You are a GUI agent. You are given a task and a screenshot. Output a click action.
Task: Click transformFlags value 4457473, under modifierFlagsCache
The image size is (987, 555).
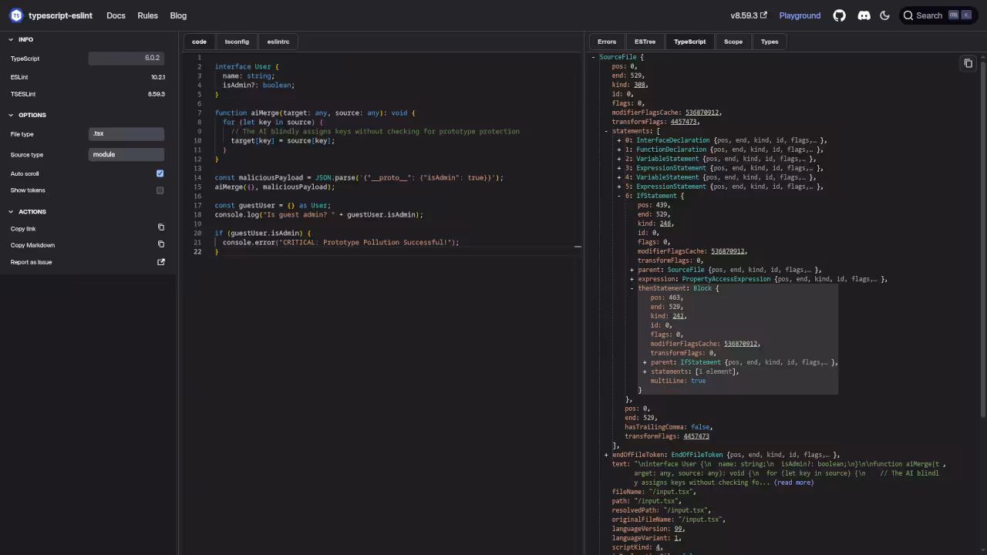tap(684, 122)
